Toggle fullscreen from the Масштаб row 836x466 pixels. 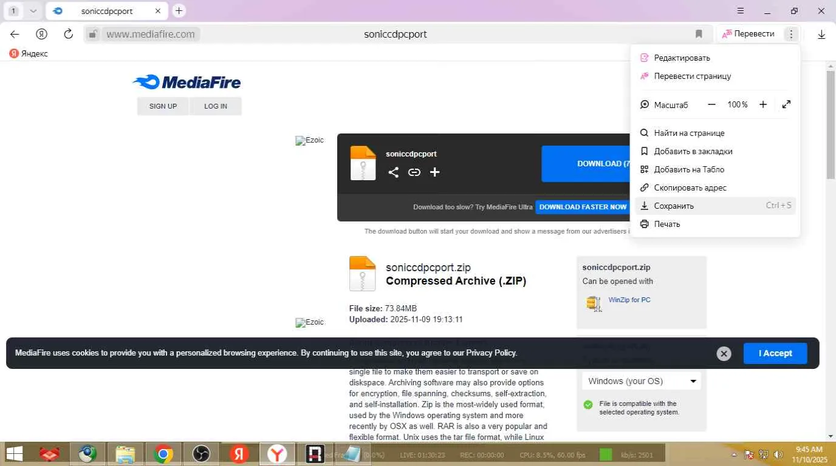pos(786,104)
